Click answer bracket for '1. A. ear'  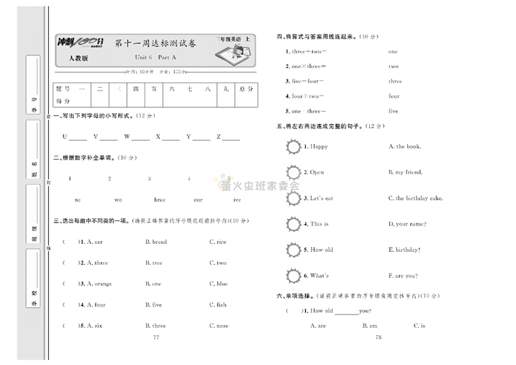pos(71,242)
